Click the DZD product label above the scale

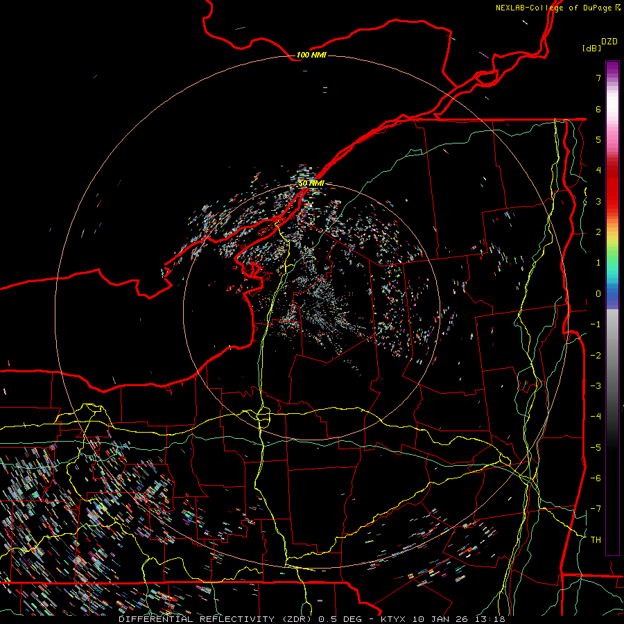coord(609,42)
